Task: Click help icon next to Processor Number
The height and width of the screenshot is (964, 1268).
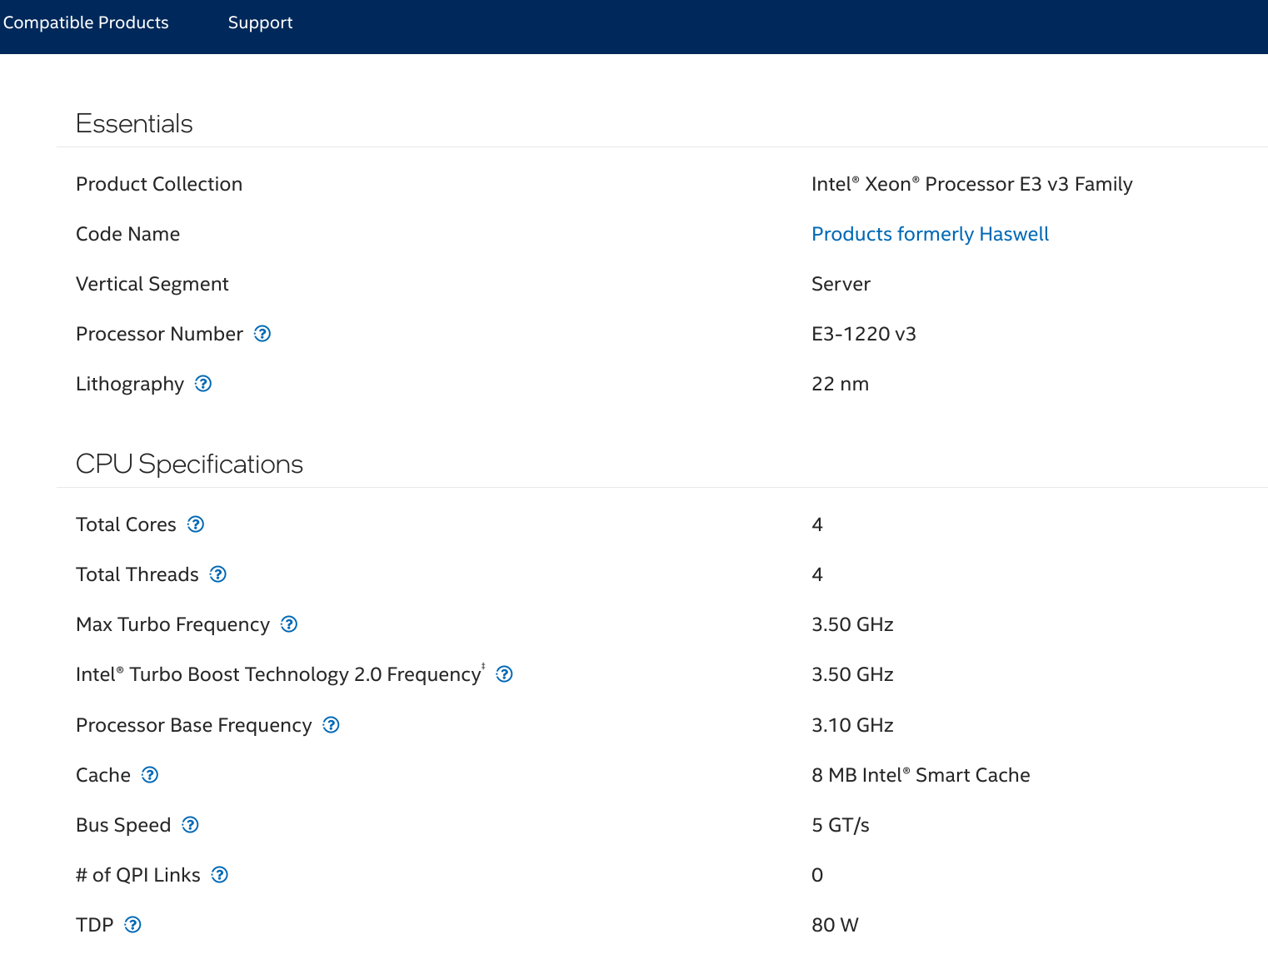Action: click(262, 334)
